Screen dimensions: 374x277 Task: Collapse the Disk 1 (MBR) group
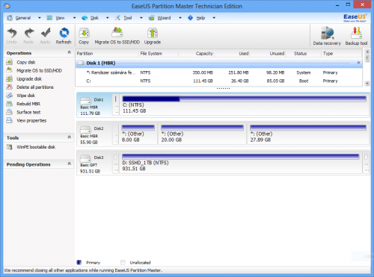[x=358, y=63]
